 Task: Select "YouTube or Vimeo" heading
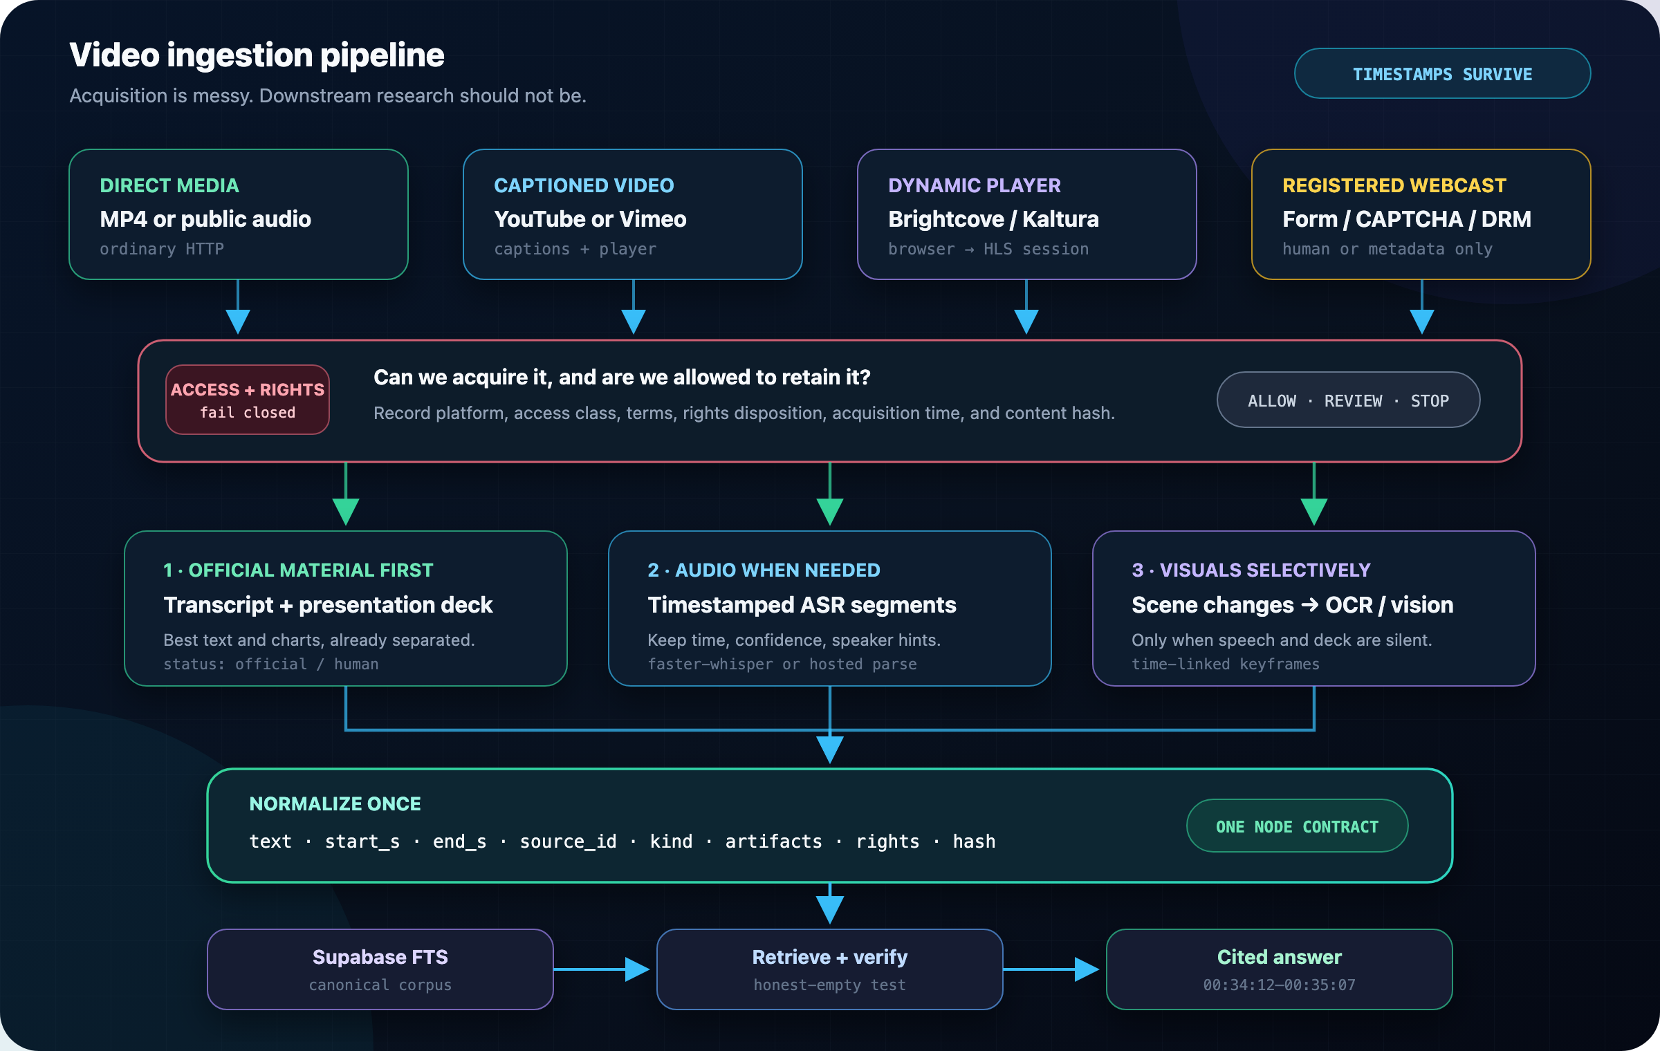tap(590, 219)
